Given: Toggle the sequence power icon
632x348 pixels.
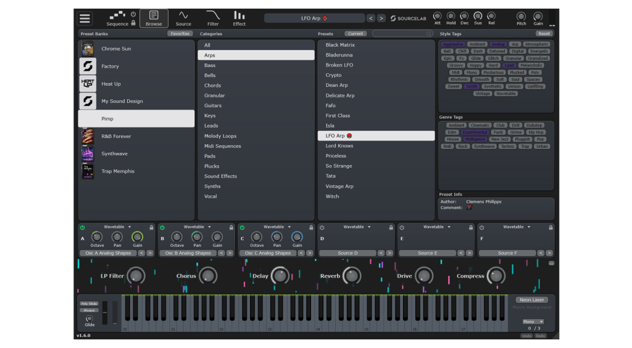Looking at the screenshot, I should [133, 14].
